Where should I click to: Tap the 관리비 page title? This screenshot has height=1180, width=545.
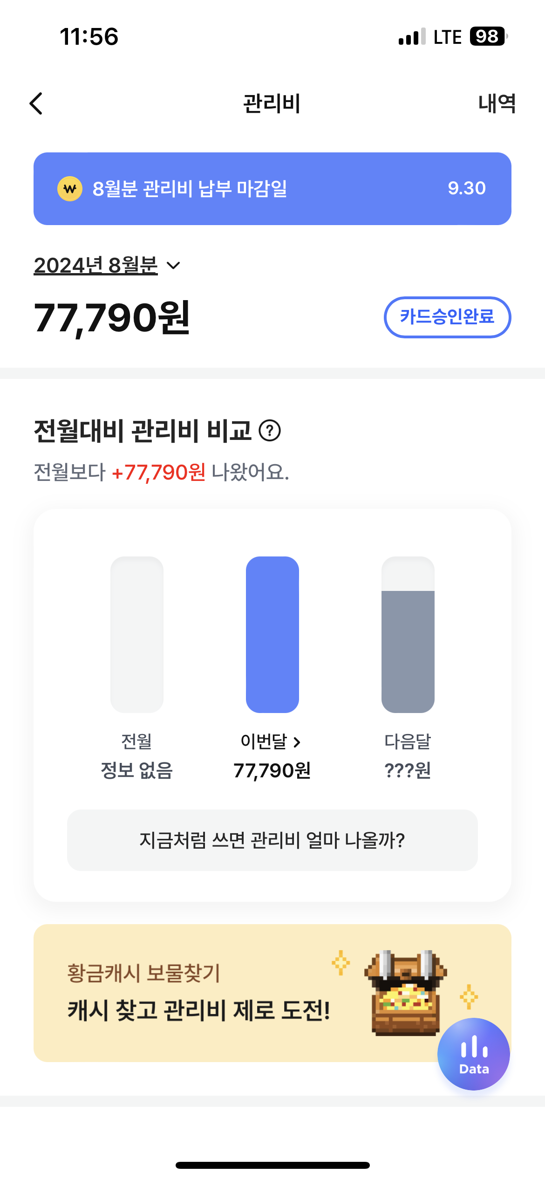272,103
